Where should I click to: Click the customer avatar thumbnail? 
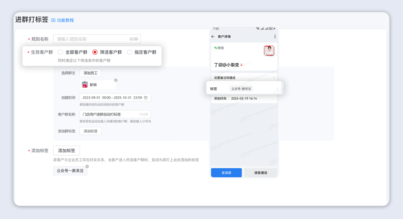click(269, 51)
